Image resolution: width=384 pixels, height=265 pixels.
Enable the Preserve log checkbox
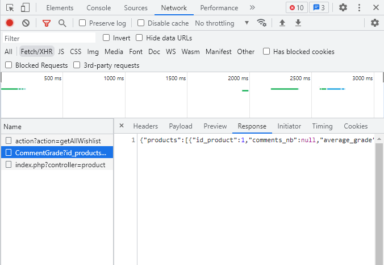pos(83,23)
